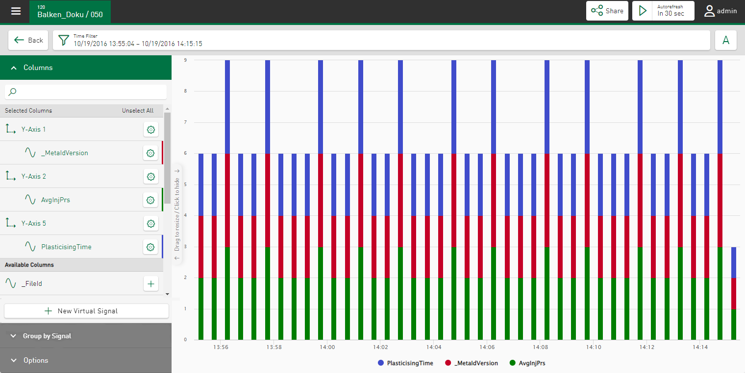Toggle _MetaIdVersion series in legend
This screenshot has height=373, width=745.
point(472,363)
